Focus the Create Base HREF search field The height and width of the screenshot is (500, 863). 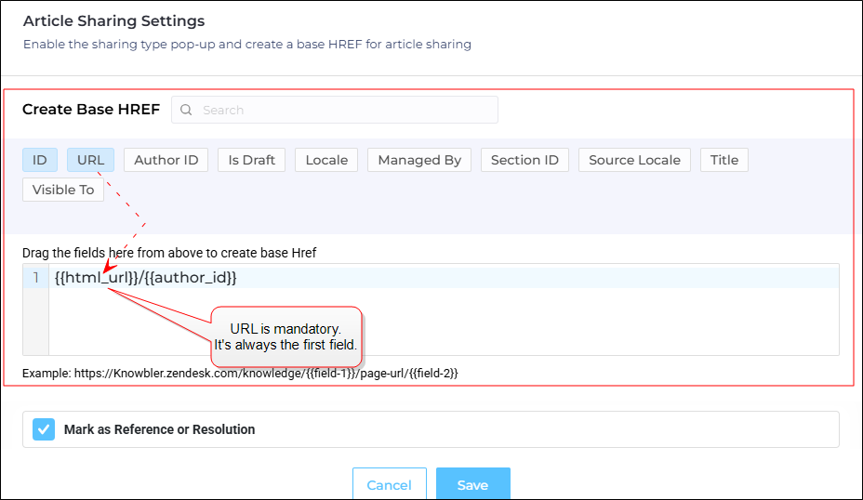(x=335, y=110)
